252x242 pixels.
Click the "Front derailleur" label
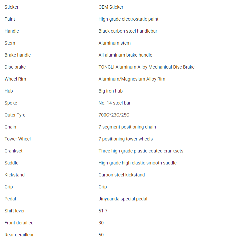tap(20, 223)
